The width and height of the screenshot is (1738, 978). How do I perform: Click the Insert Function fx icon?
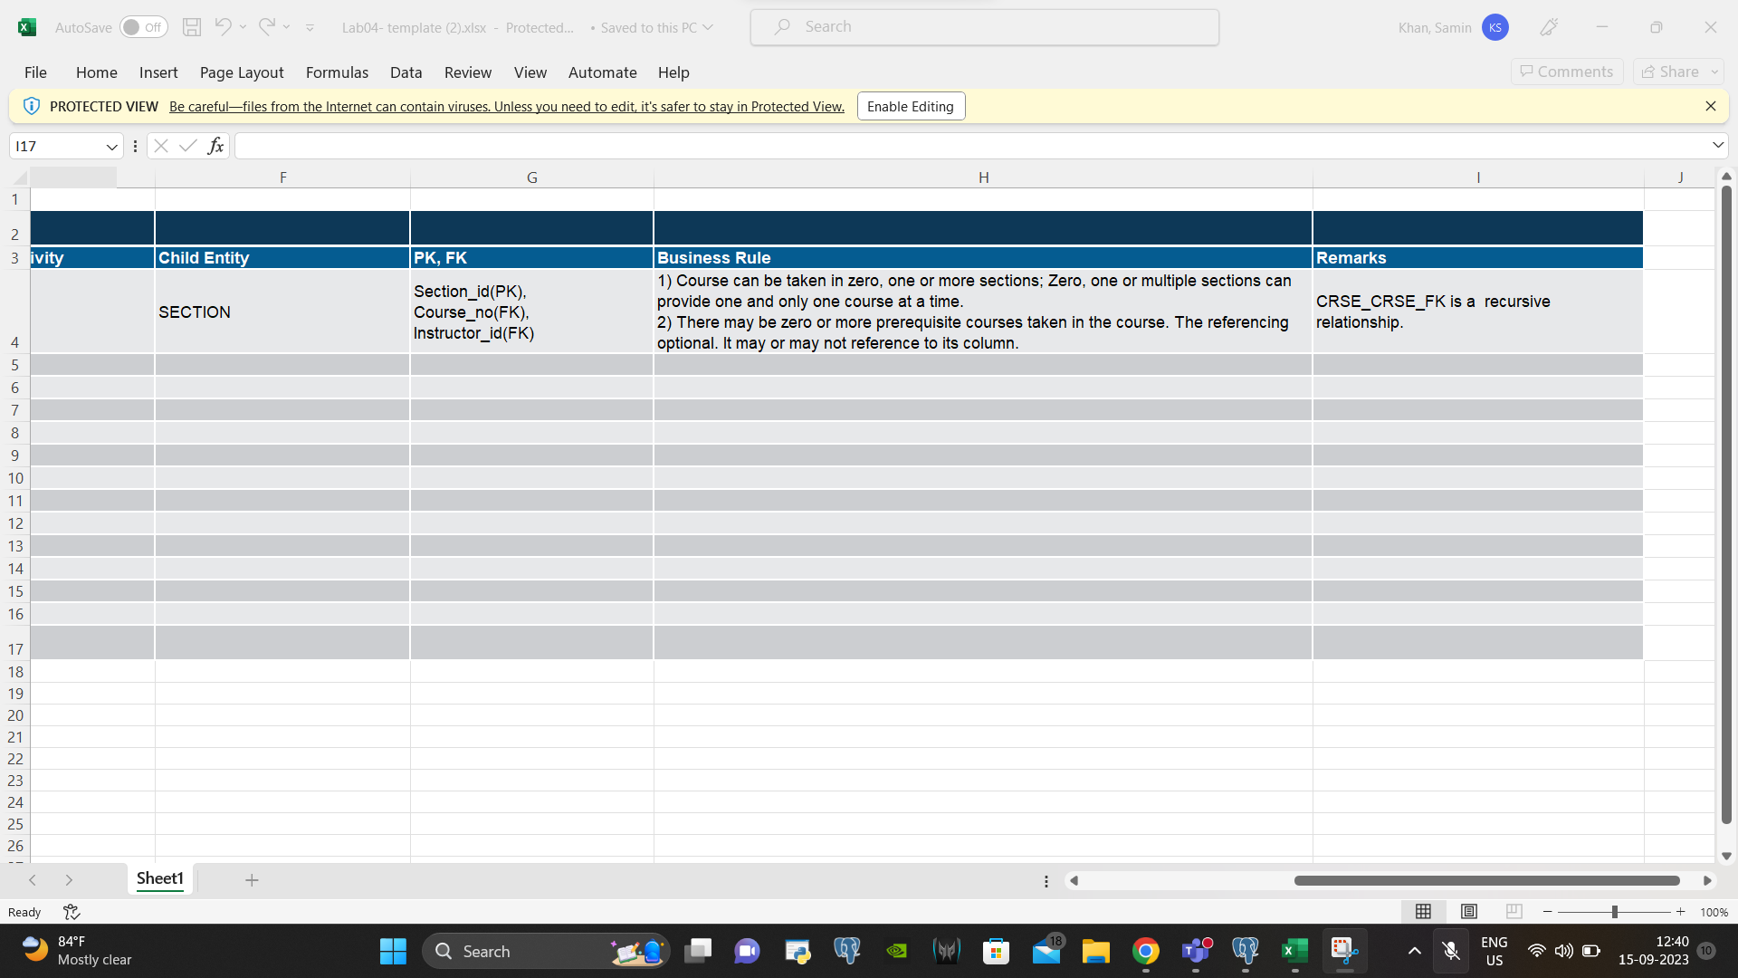pos(215,146)
